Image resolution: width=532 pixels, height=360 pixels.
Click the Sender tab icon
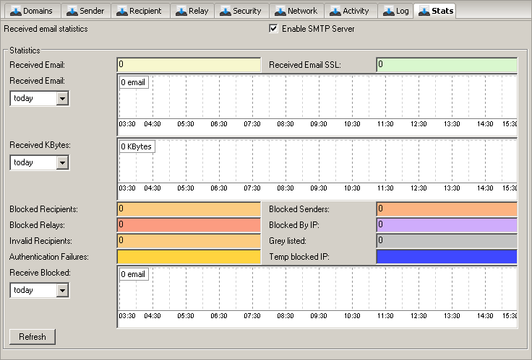tap(72, 11)
